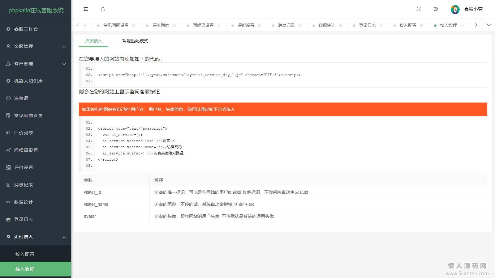Close the 常见问题设置 tab
The width and height of the screenshot is (495, 278).
(134, 26)
